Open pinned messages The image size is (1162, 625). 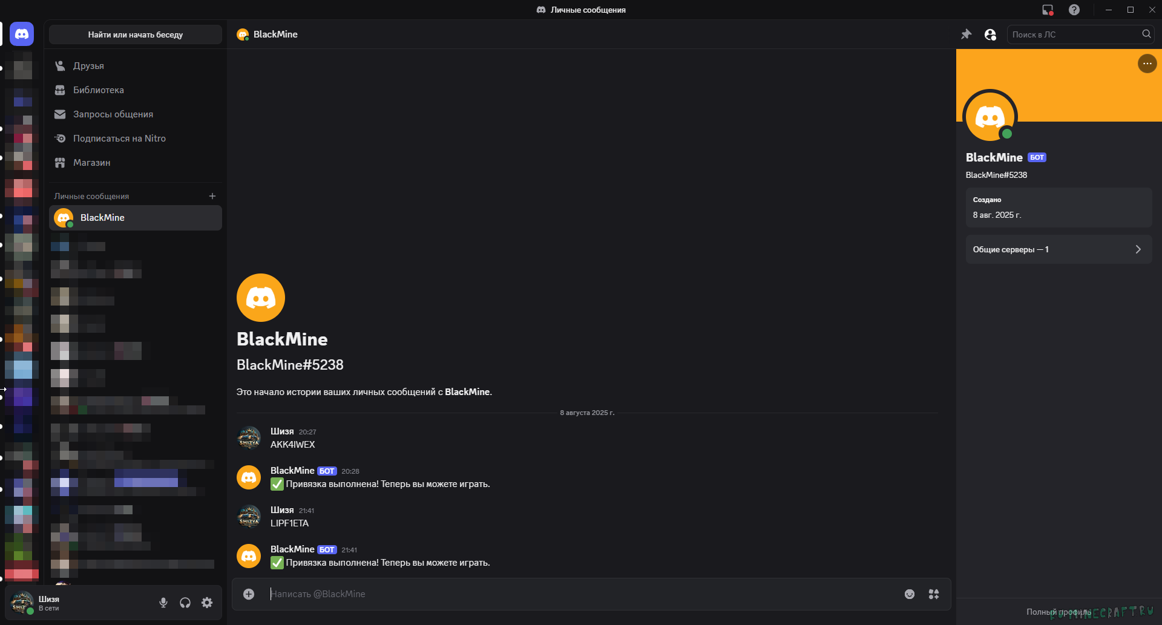pos(967,34)
